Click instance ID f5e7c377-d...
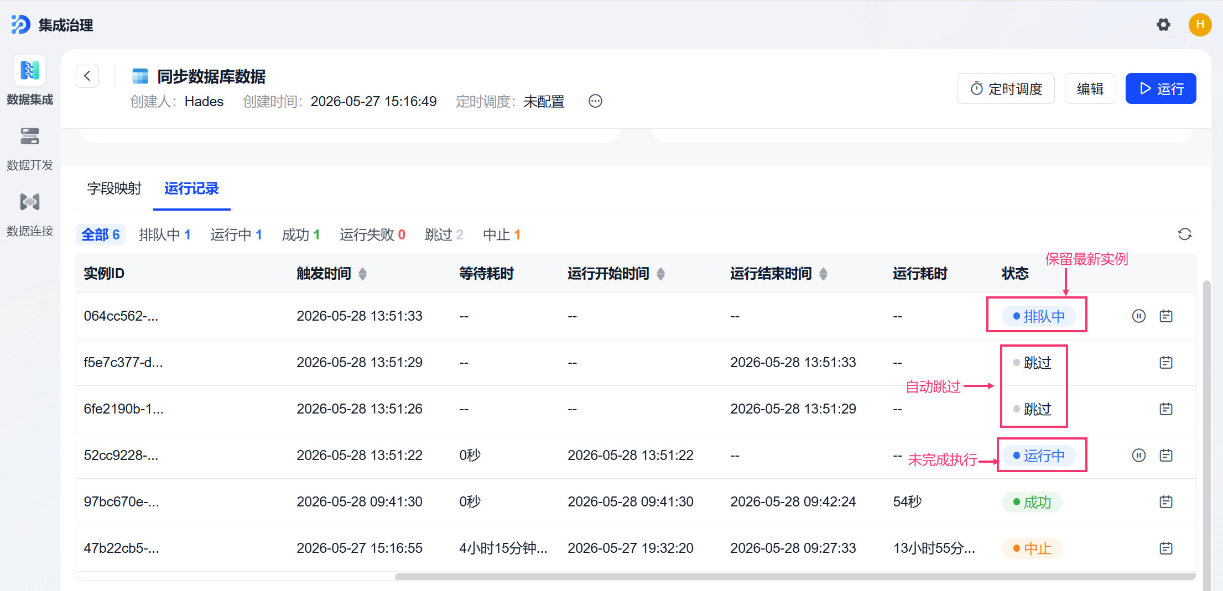 [123, 363]
